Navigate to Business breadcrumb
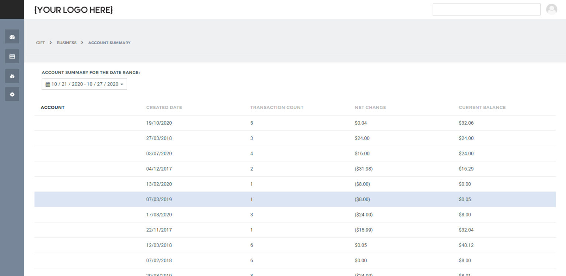The height and width of the screenshot is (276, 566). (66, 43)
